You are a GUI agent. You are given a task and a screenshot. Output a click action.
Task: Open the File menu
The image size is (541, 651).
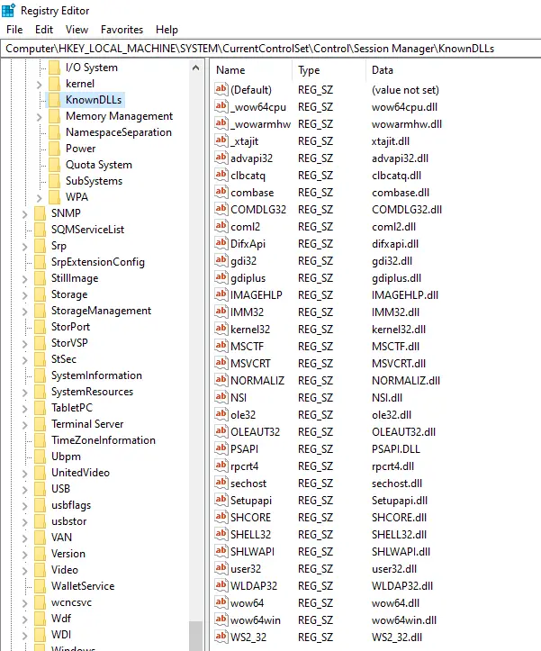coord(14,30)
